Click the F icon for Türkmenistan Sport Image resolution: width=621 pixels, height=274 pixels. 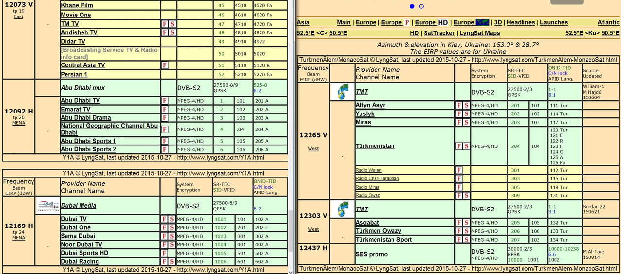point(459,240)
